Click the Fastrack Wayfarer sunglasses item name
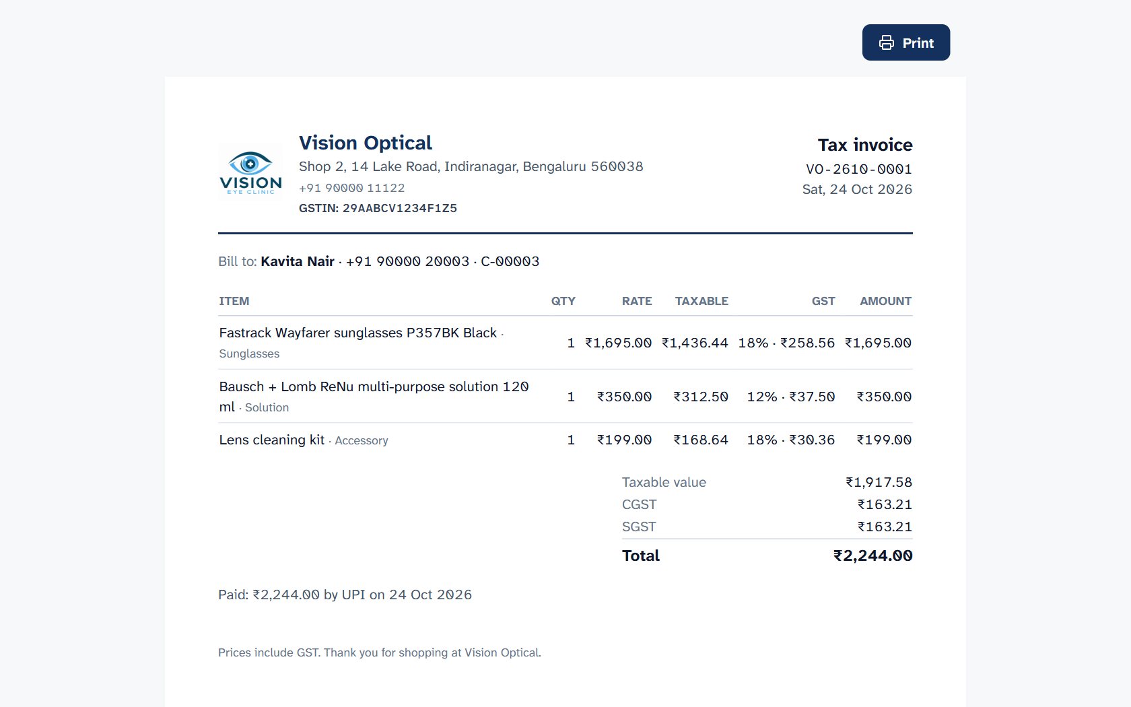The width and height of the screenshot is (1131, 707). (x=357, y=333)
